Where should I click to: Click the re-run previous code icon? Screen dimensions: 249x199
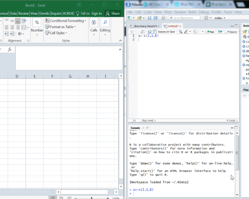click(220, 32)
